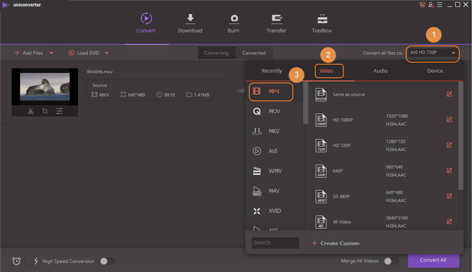This screenshot has height=272, width=472.
Task: Select the M4V format
Action: 274,191
